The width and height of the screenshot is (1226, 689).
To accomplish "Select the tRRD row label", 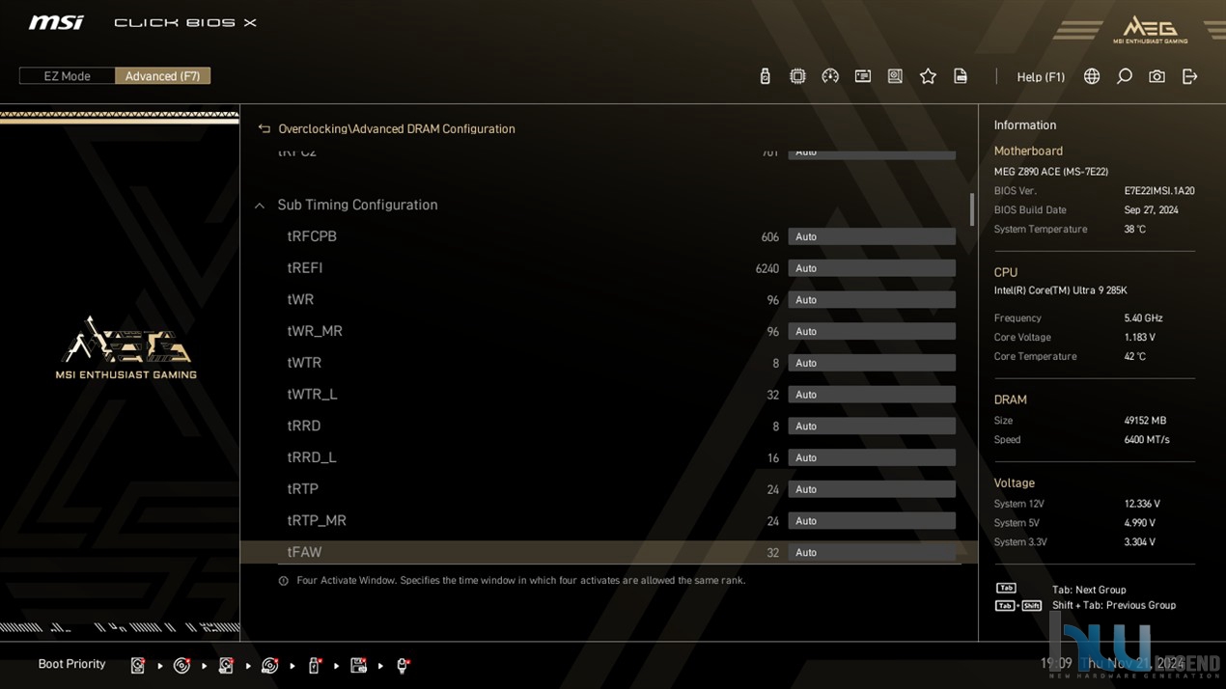I will [304, 426].
